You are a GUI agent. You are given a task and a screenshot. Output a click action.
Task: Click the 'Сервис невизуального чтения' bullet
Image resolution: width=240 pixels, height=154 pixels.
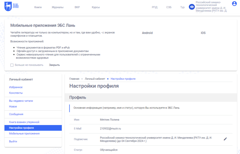(x=58, y=56)
